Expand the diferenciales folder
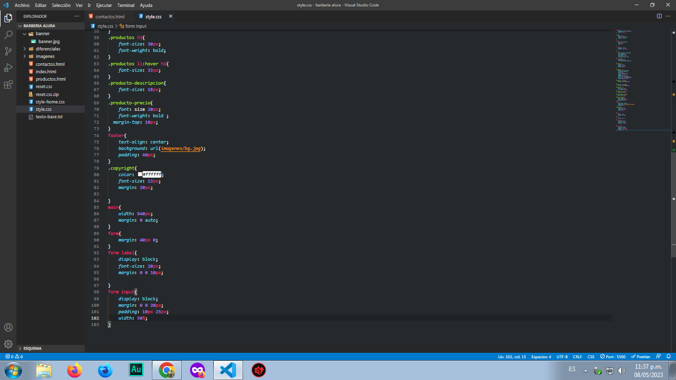 (x=50, y=49)
